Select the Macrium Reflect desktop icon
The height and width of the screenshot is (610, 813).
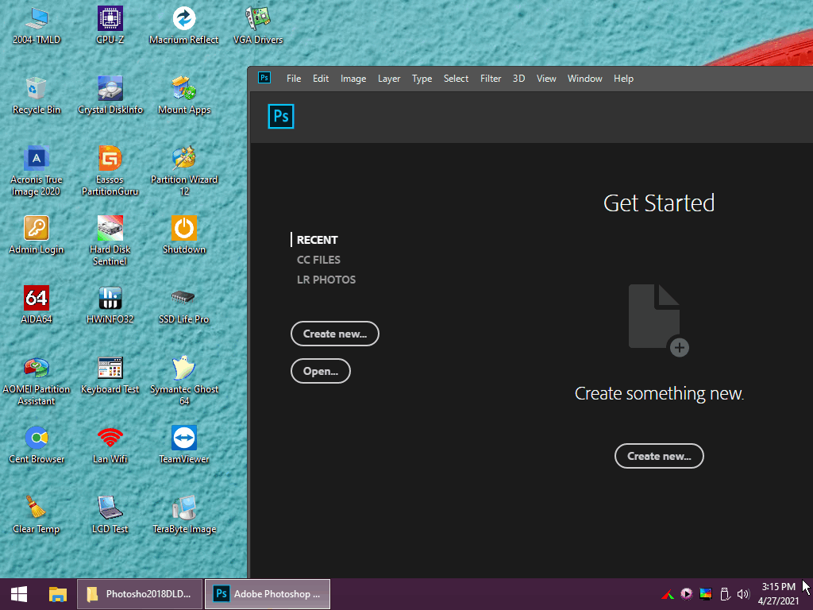(x=183, y=25)
